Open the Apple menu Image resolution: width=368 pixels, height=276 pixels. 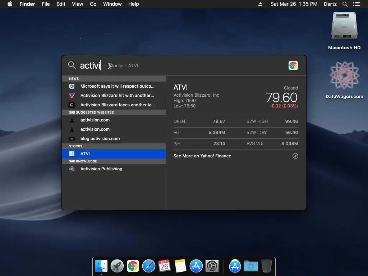click(10, 4)
